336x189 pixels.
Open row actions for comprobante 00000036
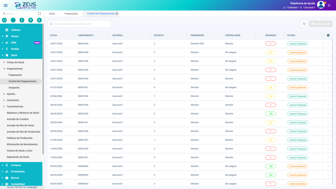coord(328,166)
